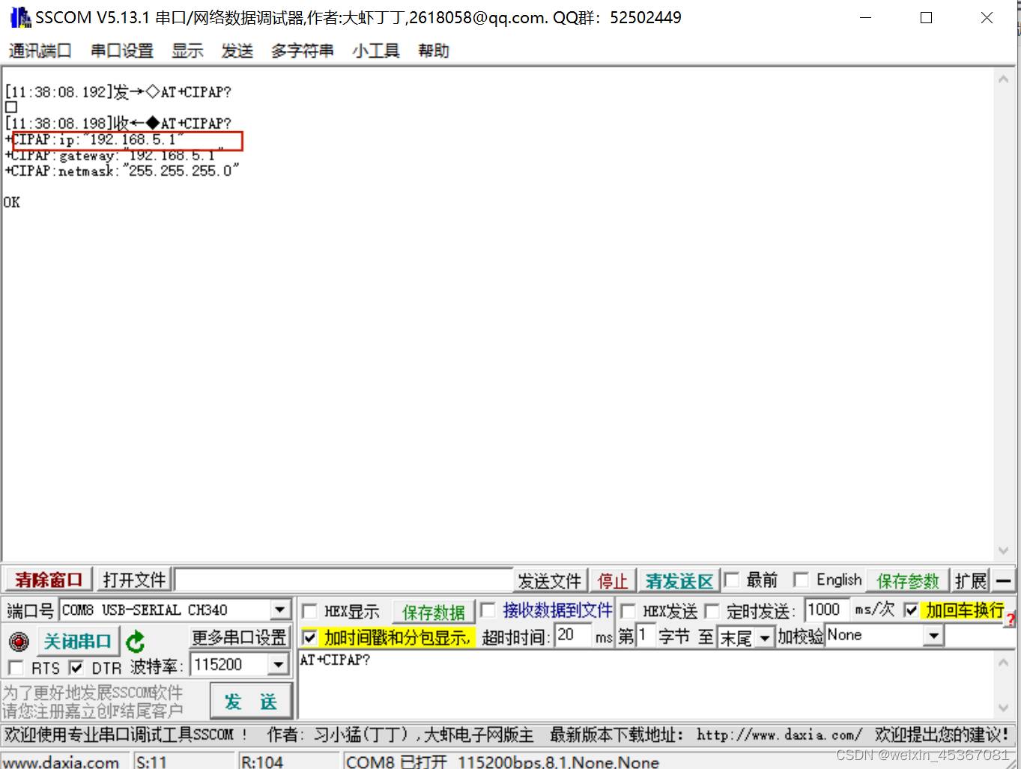Open the 通讯端口 menu
1021x769 pixels.
40,51
